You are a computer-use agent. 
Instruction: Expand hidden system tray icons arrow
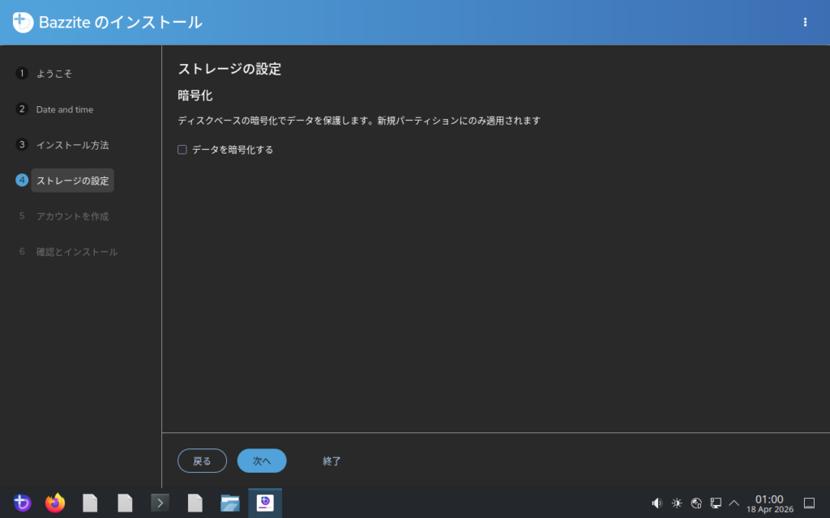click(734, 503)
